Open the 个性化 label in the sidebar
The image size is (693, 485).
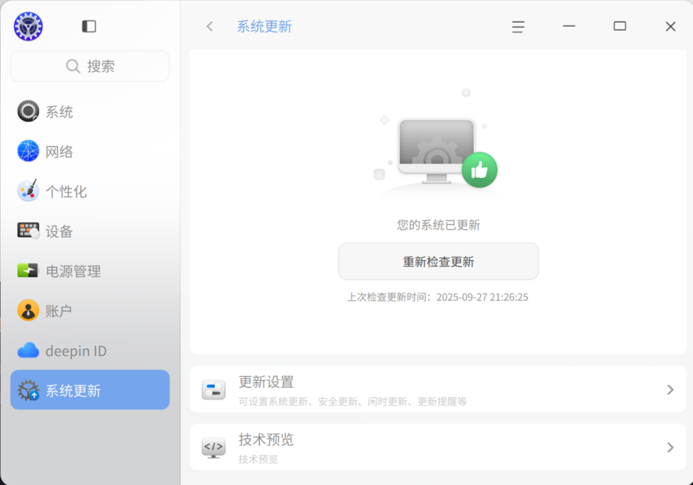tap(66, 192)
